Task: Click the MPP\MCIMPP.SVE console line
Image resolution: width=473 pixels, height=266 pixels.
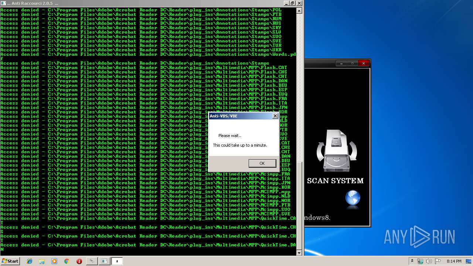Action: point(145,214)
